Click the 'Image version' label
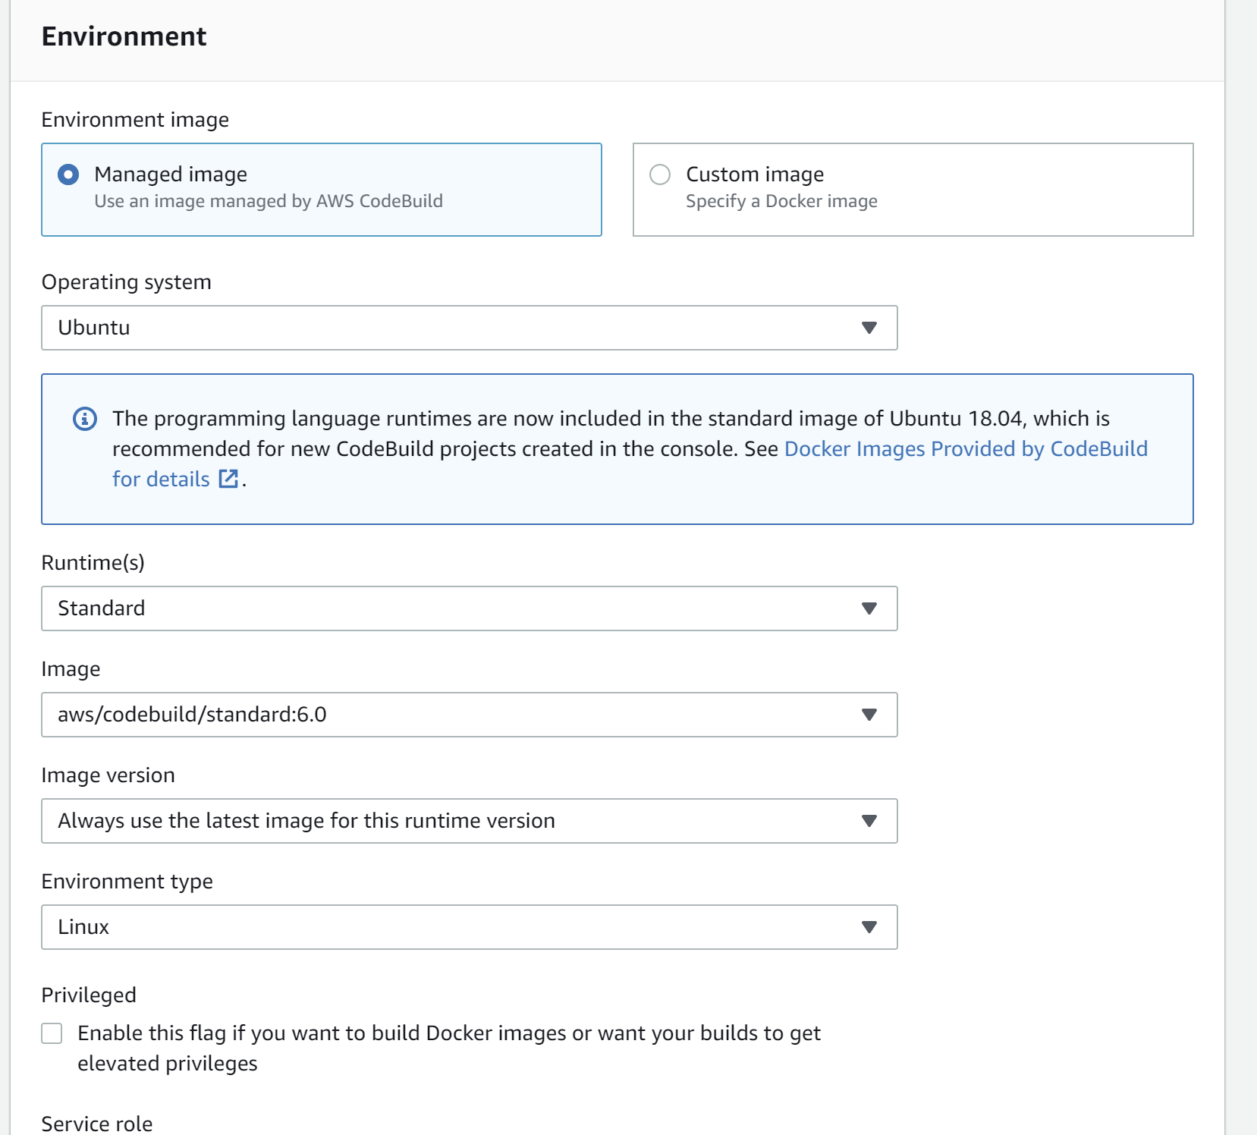 (108, 775)
